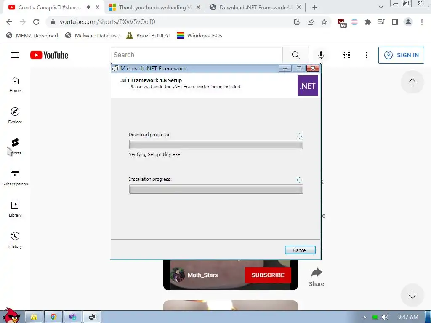Open Shorts in the YouTube sidebar
431x323 pixels.
point(15,147)
